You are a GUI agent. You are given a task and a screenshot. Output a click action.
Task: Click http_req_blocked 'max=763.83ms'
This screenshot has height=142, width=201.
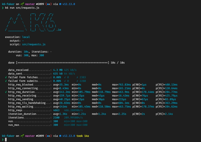click(x=121, y=84)
